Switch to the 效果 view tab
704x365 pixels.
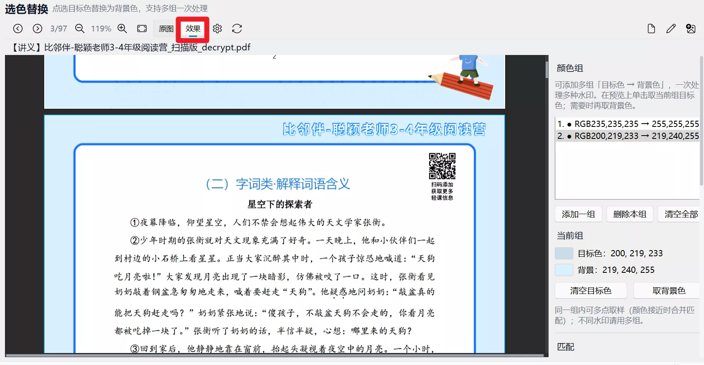193,29
